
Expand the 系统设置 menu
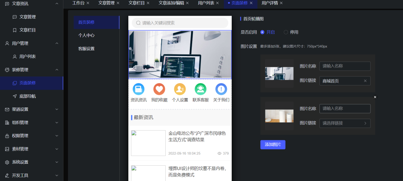point(57,162)
